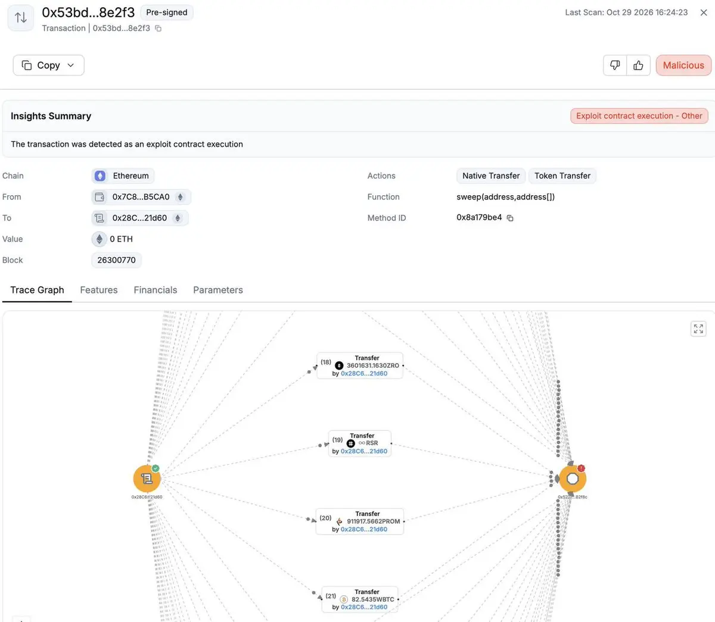Click the contract icon in the To address
This screenshot has width=715, height=622.
point(100,218)
